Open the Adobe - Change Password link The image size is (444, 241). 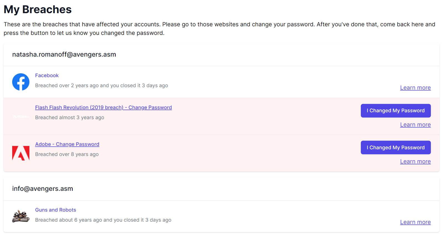[x=67, y=144]
